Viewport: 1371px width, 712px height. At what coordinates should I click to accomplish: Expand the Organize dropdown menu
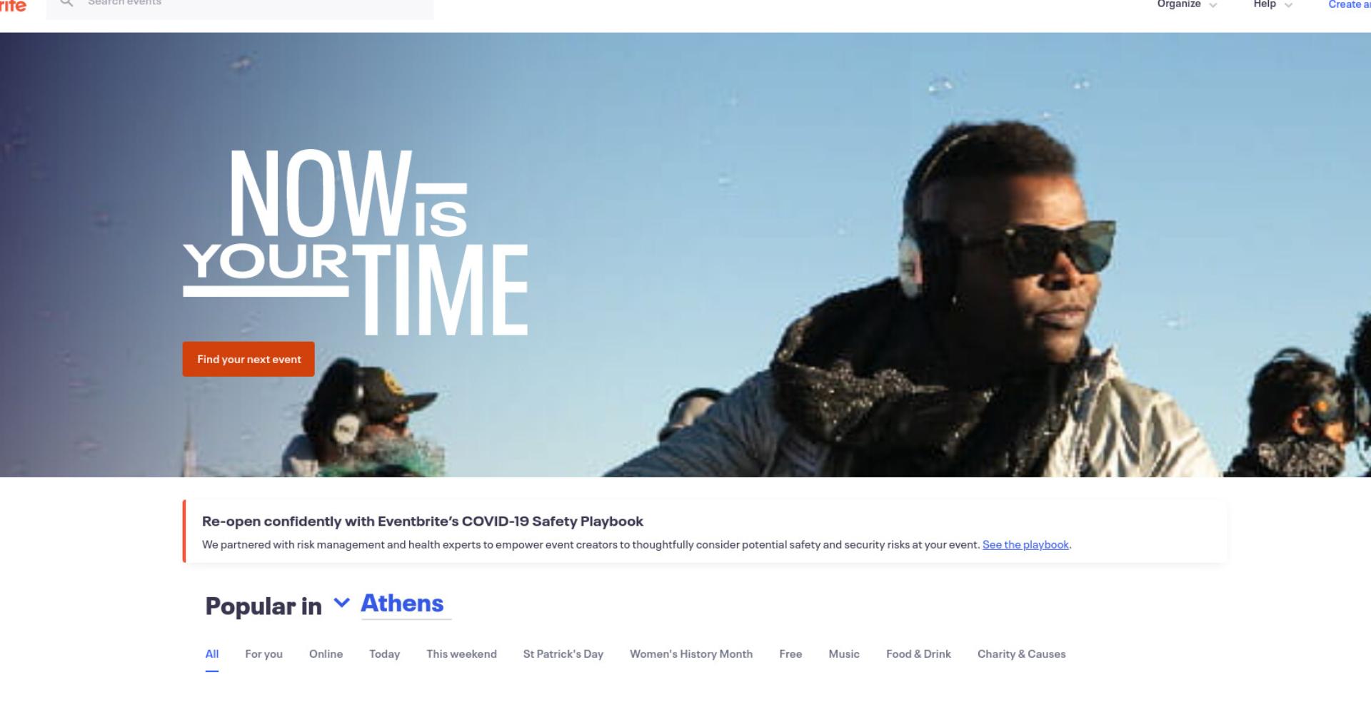point(1187,4)
